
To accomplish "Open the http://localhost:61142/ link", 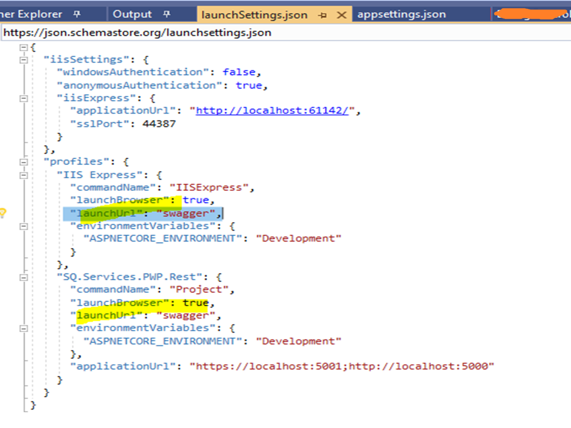I will (x=272, y=111).
